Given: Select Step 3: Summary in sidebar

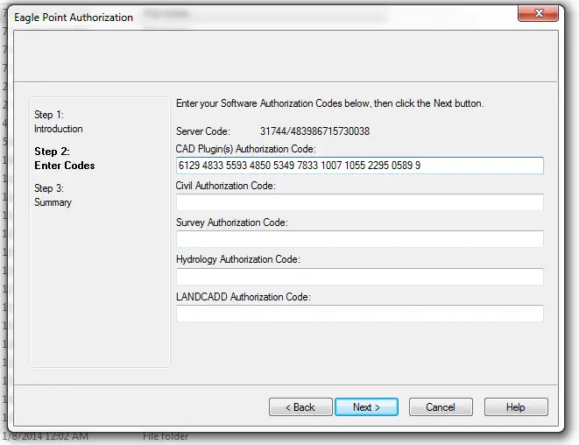Looking at the screenshot, I should (53, 195).
